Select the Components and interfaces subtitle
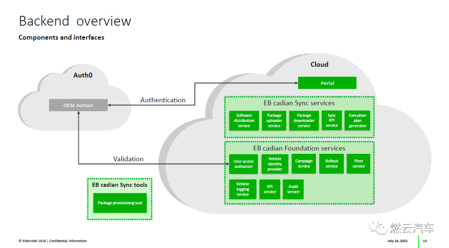Image resolution: width=449 pixels, height=248 pixels. [61, 37]
